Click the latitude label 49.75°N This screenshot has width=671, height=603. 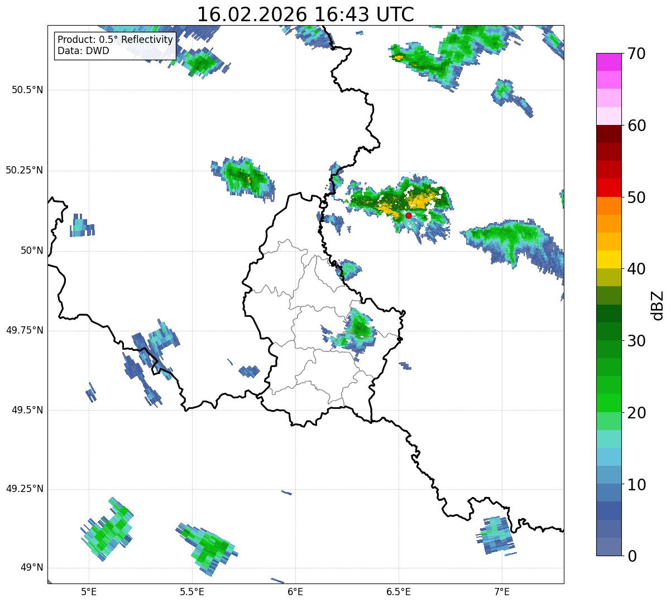(25, 330)
